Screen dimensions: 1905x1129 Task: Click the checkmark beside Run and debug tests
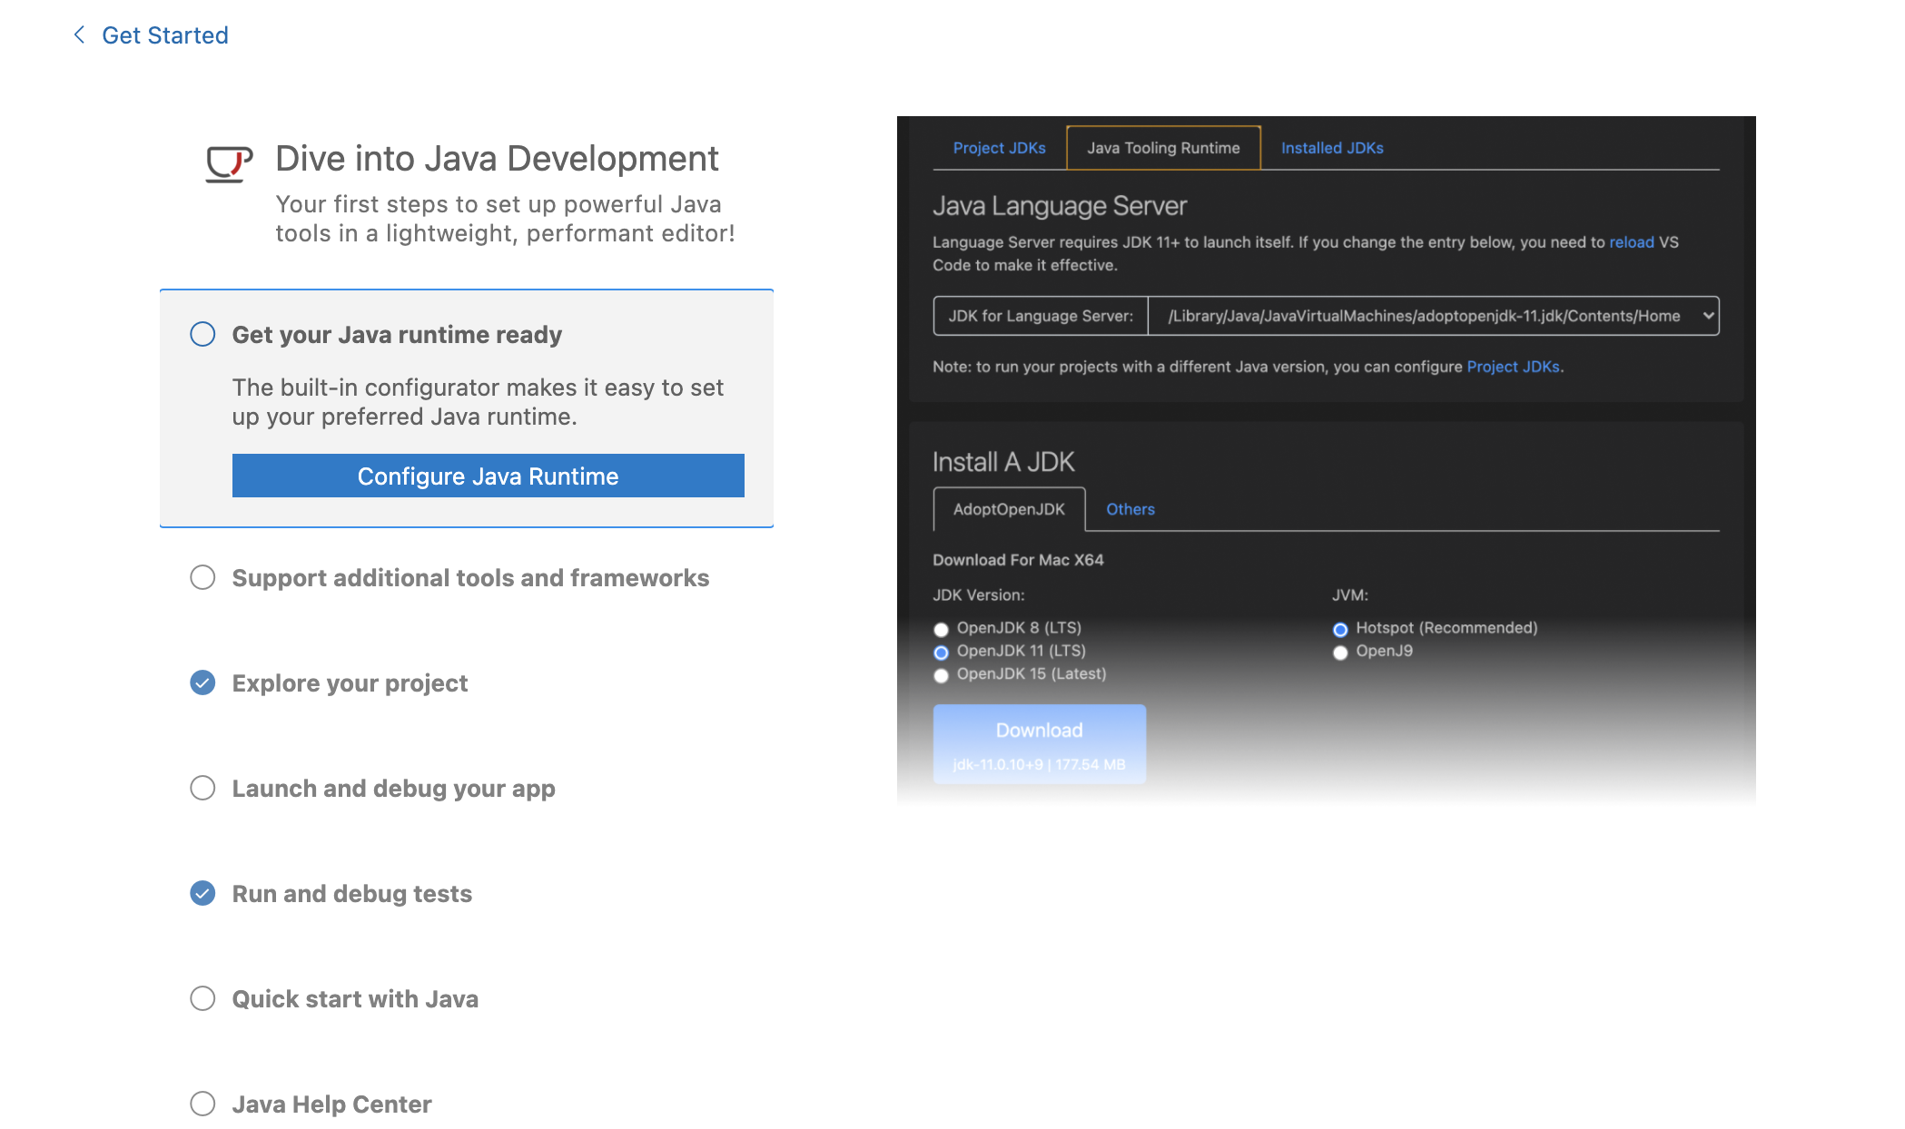click(202, 893)
